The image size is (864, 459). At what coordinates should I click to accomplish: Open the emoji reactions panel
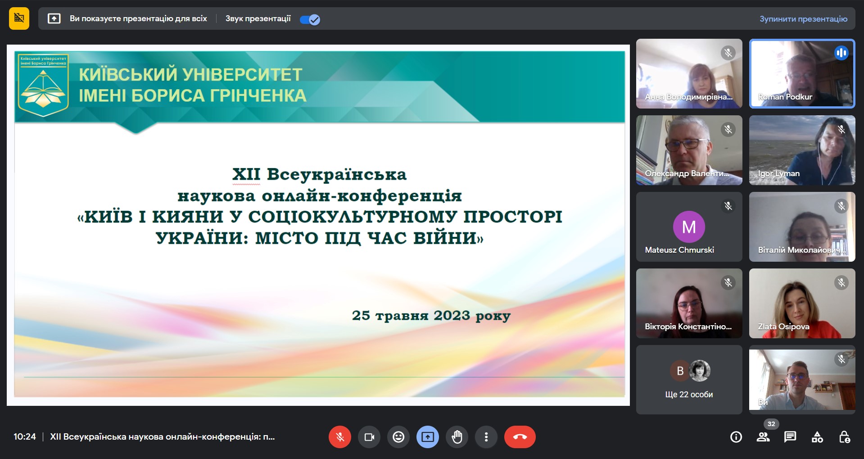[398, 437]
